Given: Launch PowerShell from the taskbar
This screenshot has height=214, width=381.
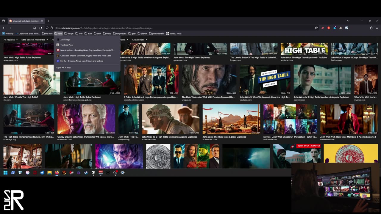Looking at the screenshot, I should (13, 173).
